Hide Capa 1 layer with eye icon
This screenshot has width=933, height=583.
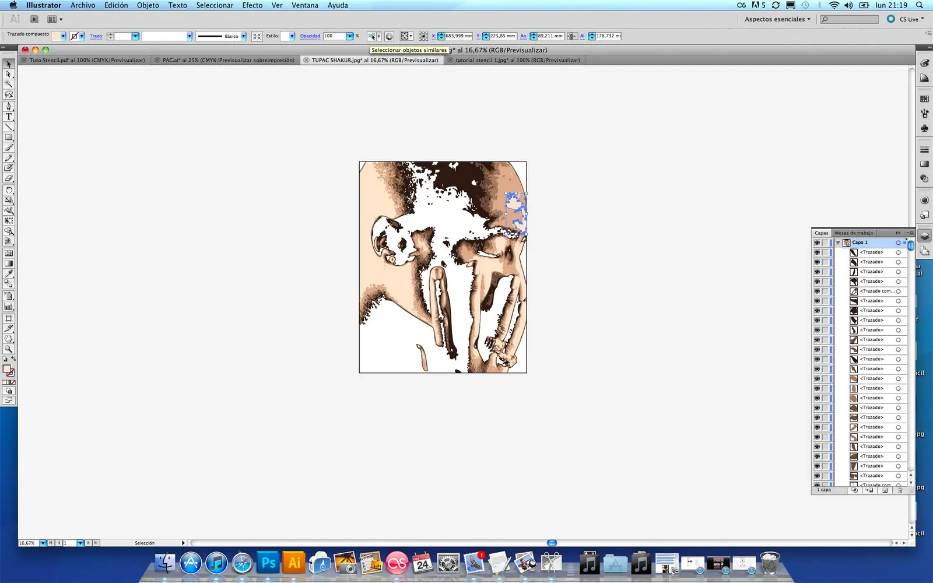coord(817,243)
